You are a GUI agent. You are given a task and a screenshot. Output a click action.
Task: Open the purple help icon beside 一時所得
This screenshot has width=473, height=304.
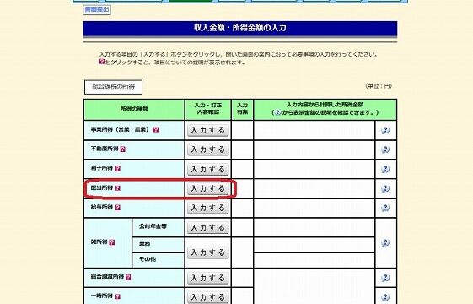[118, 296]
